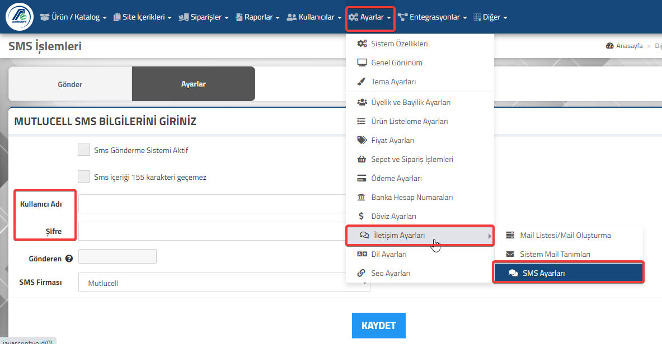Enable Sms Gönderme Sistemi Aktif checkbox
The height and width of the screenshot is (344, 662).
(84, 150)
